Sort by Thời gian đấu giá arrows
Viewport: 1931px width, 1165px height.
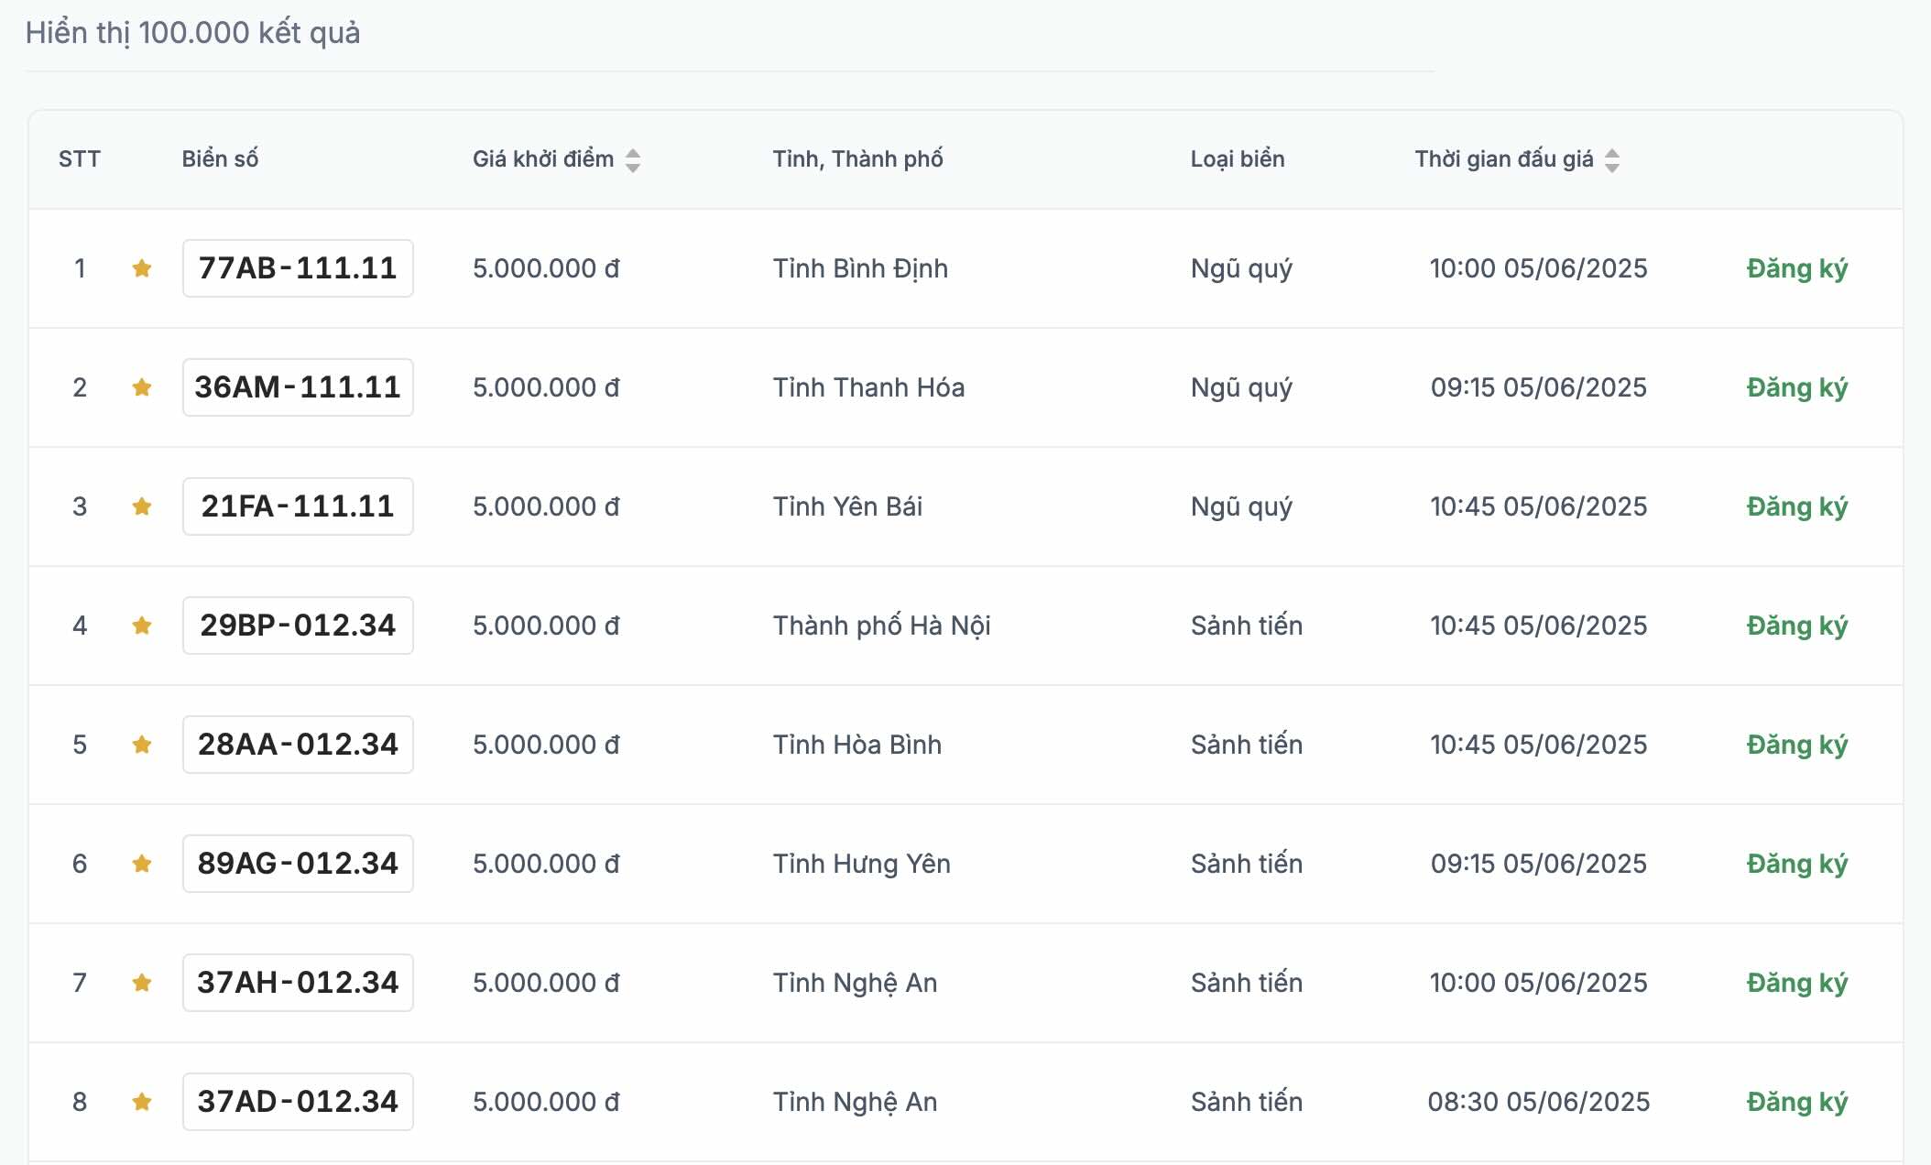[1612, 160]
